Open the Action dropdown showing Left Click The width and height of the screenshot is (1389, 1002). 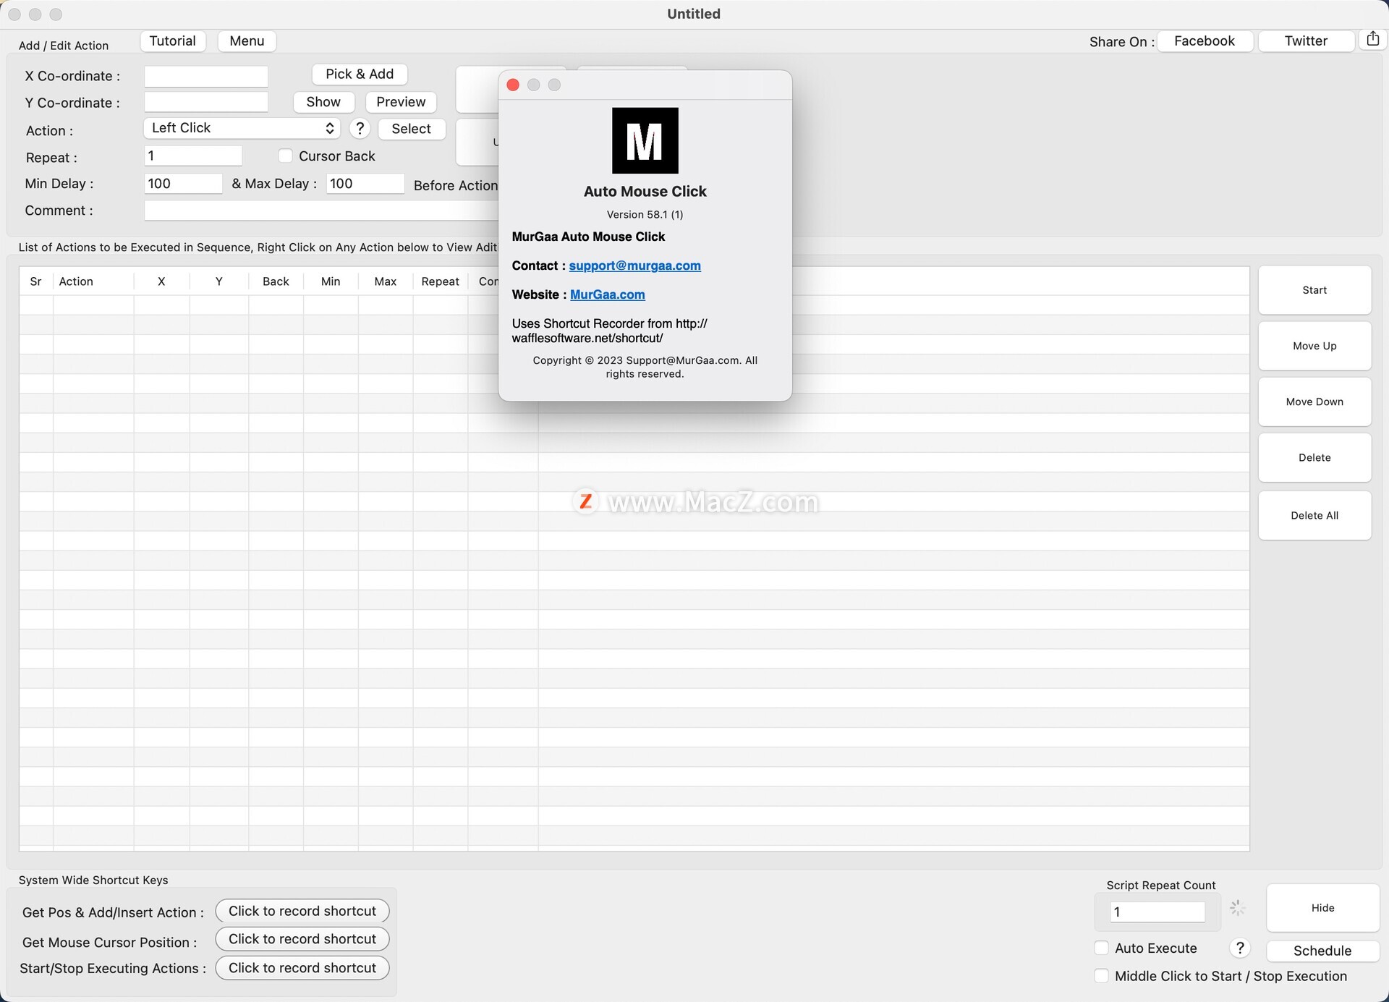coord(242,128)
